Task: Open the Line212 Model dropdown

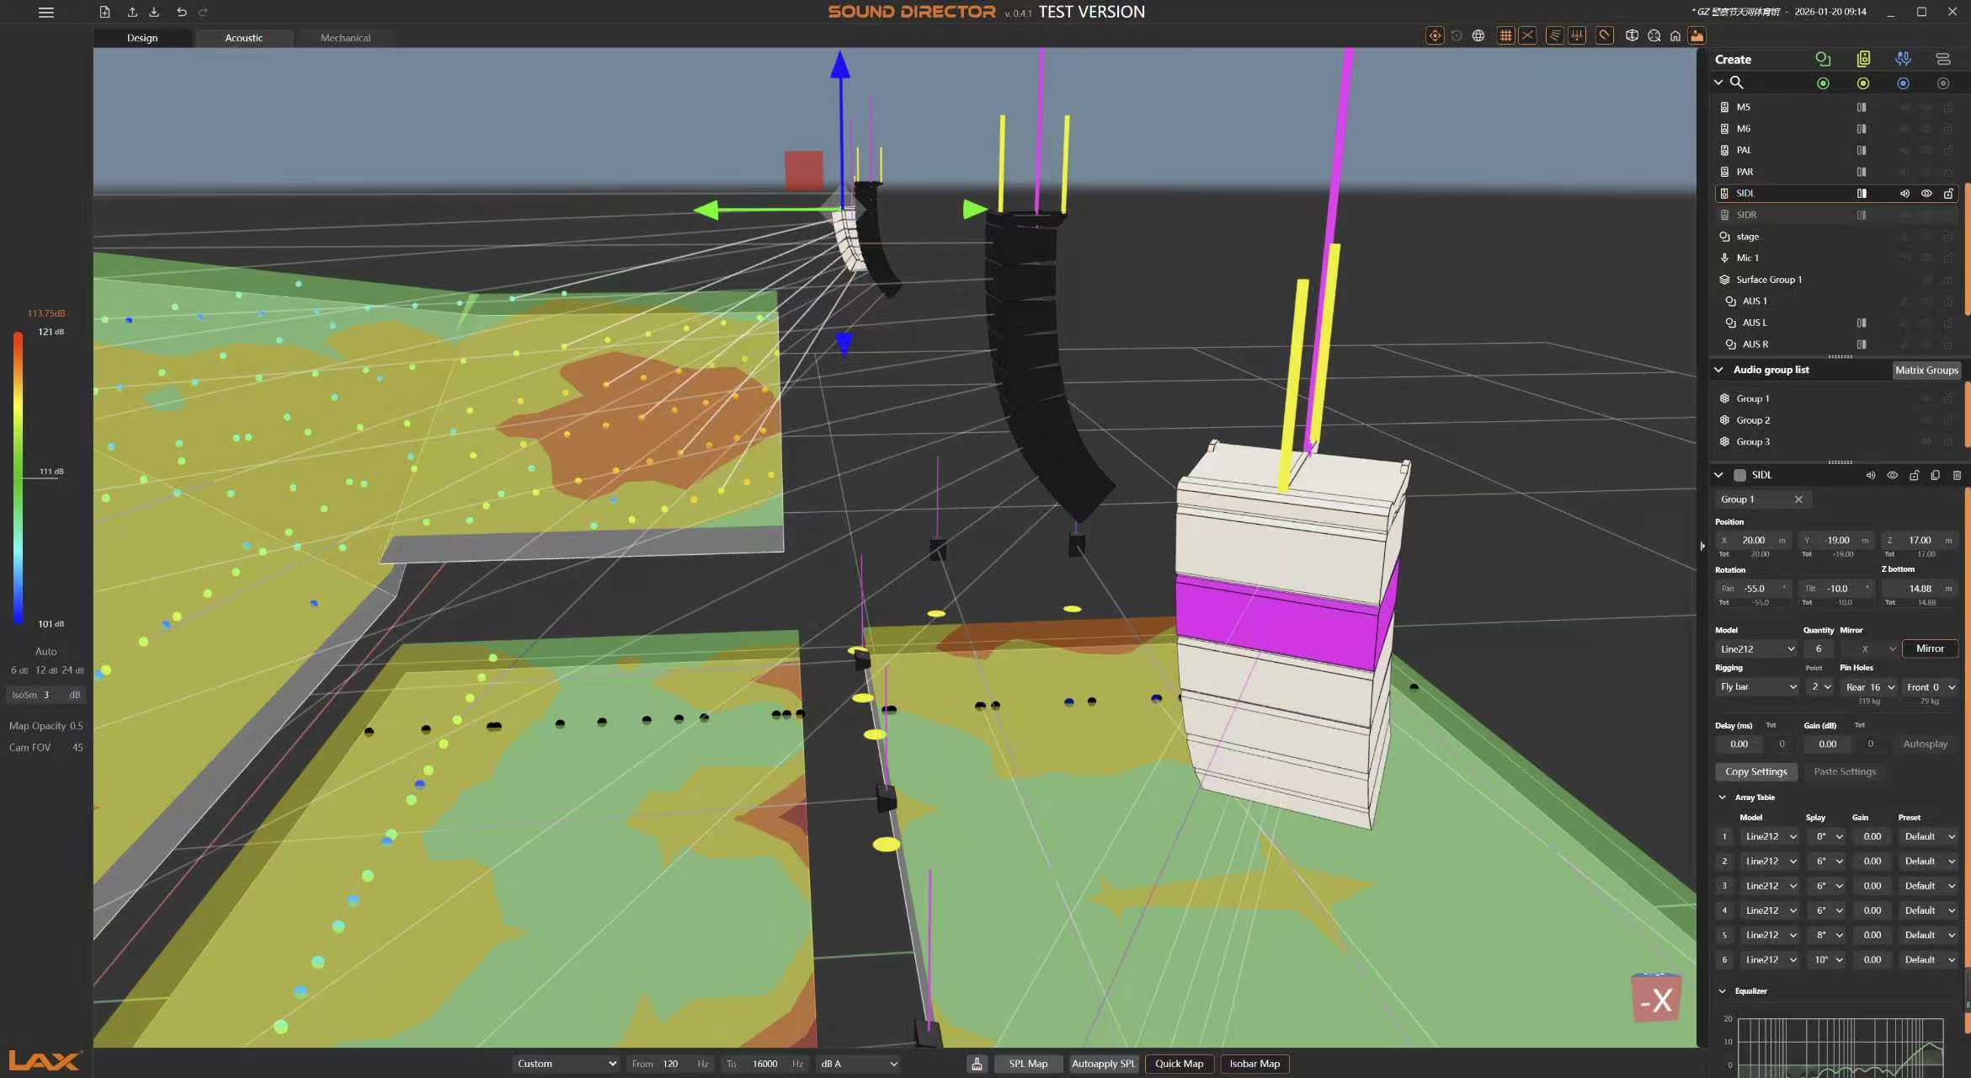Action: [1757, 649]
